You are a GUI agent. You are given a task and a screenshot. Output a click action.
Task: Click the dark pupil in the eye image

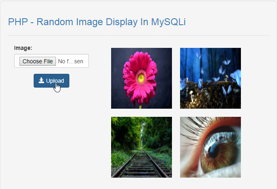pyautogui.click(x=213, y=150)
